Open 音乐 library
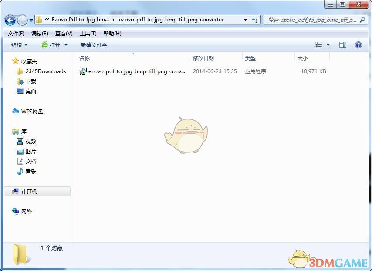372x271 pixels. tap(31, 171)
